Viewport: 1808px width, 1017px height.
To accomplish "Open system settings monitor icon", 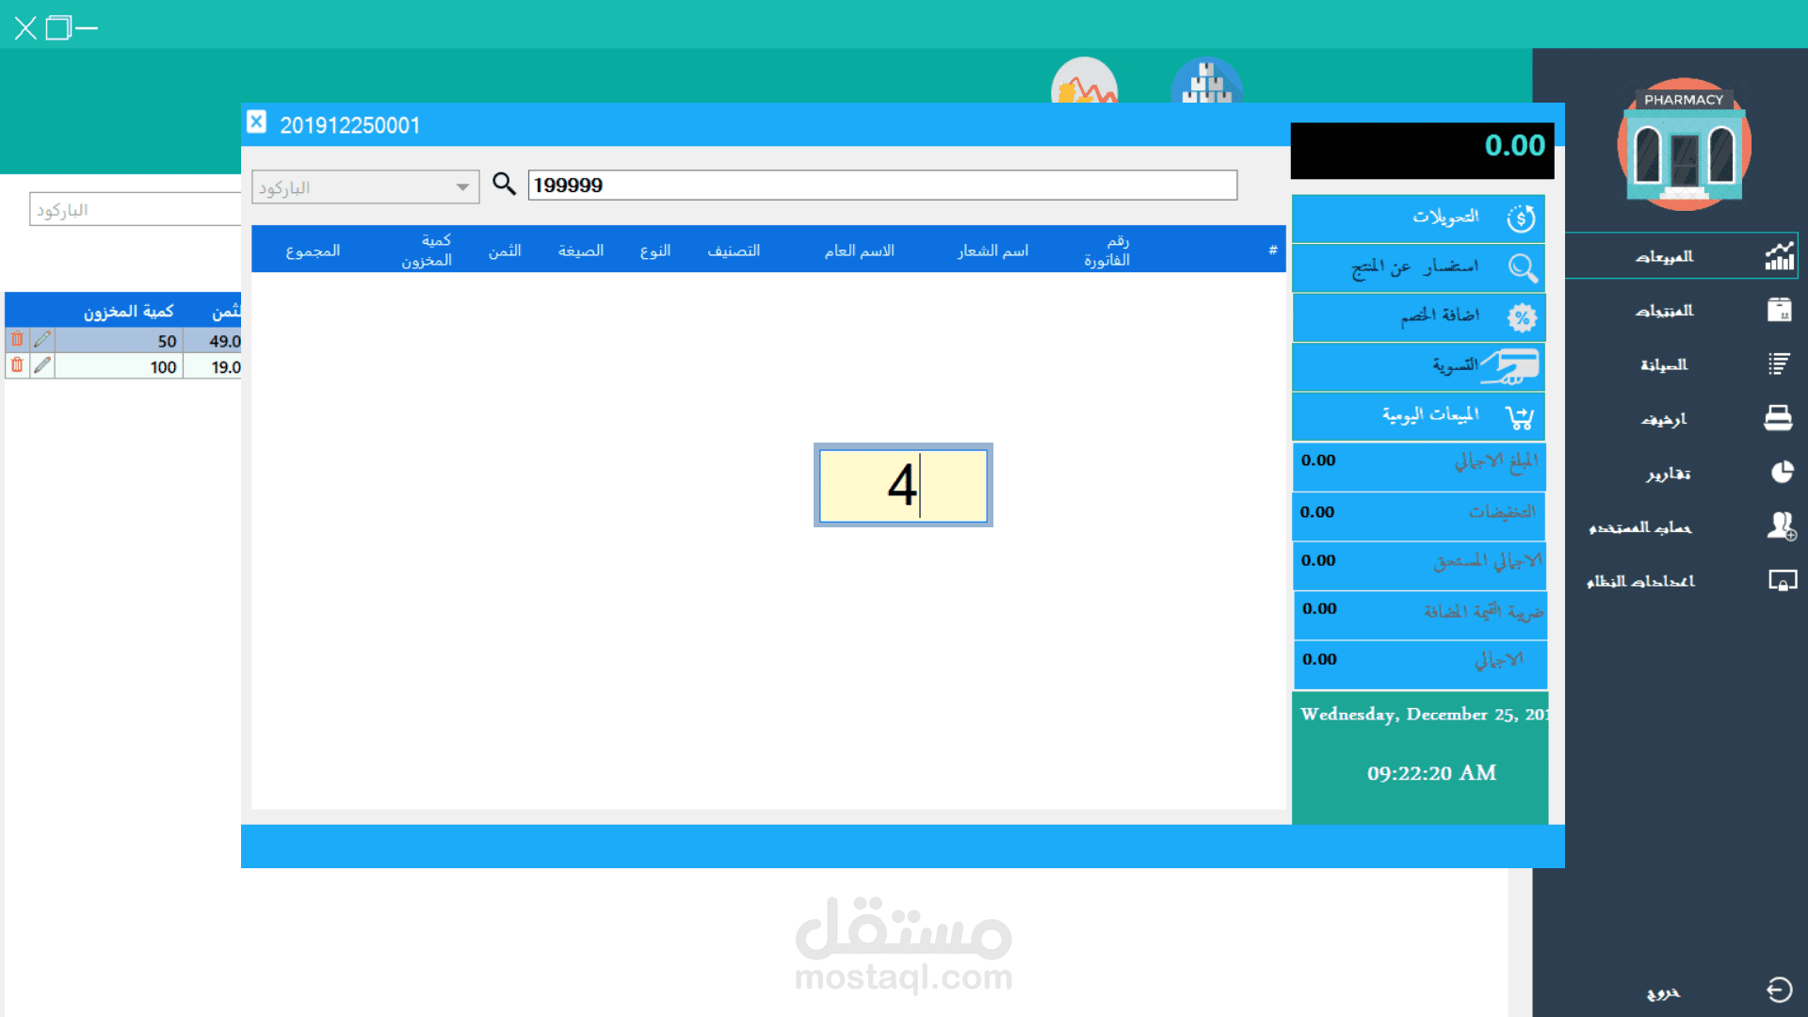I will [1781, 581].
